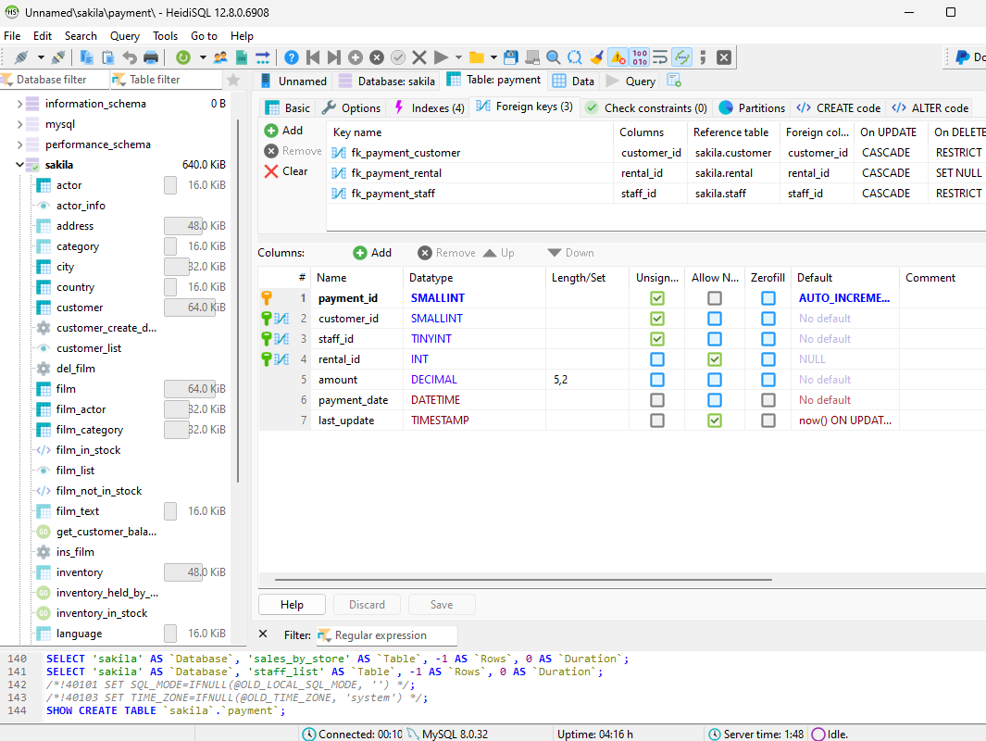Click the Save button
Screen dimensions: 986x741
click(x=442, y=605)
